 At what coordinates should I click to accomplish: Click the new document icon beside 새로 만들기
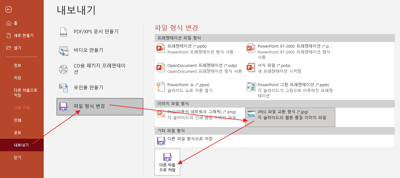[9, 35]
